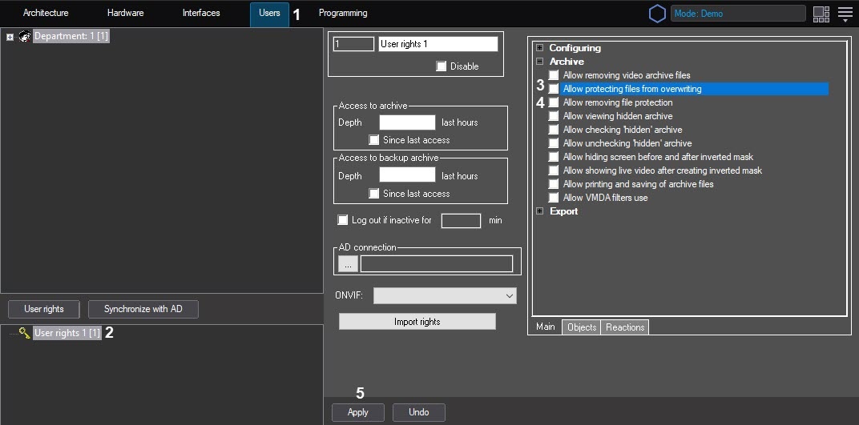This screenshot has height=425, width=859.
Task: Switch to the Hardware tab
Action: (x=125, y=14)
